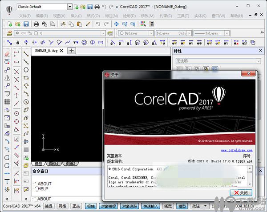
Task: Click the Fix lock constraint icon
Action: (x=18, y=42)
